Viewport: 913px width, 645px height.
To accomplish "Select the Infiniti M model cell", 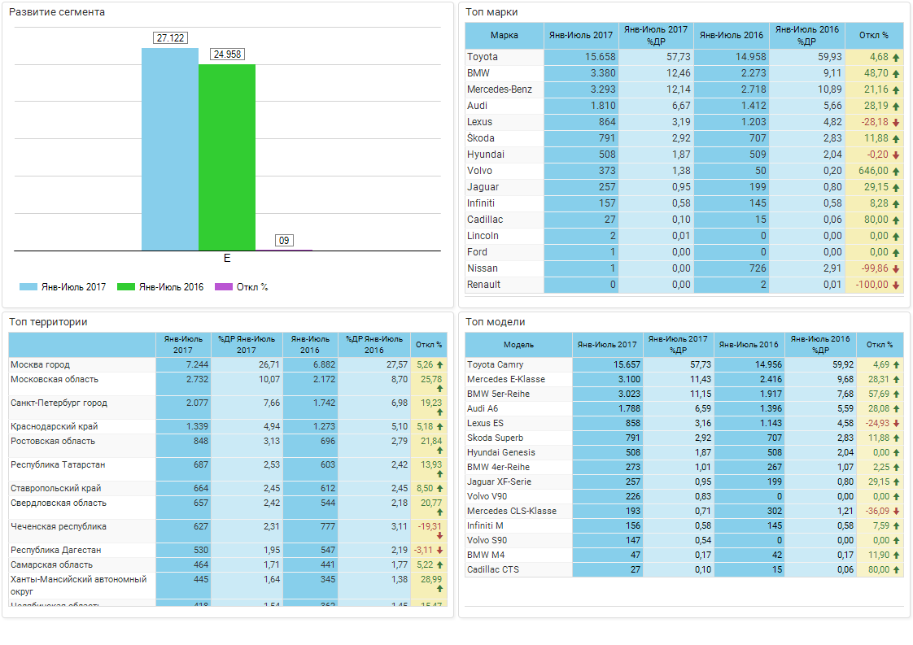I will pos(519,526).
